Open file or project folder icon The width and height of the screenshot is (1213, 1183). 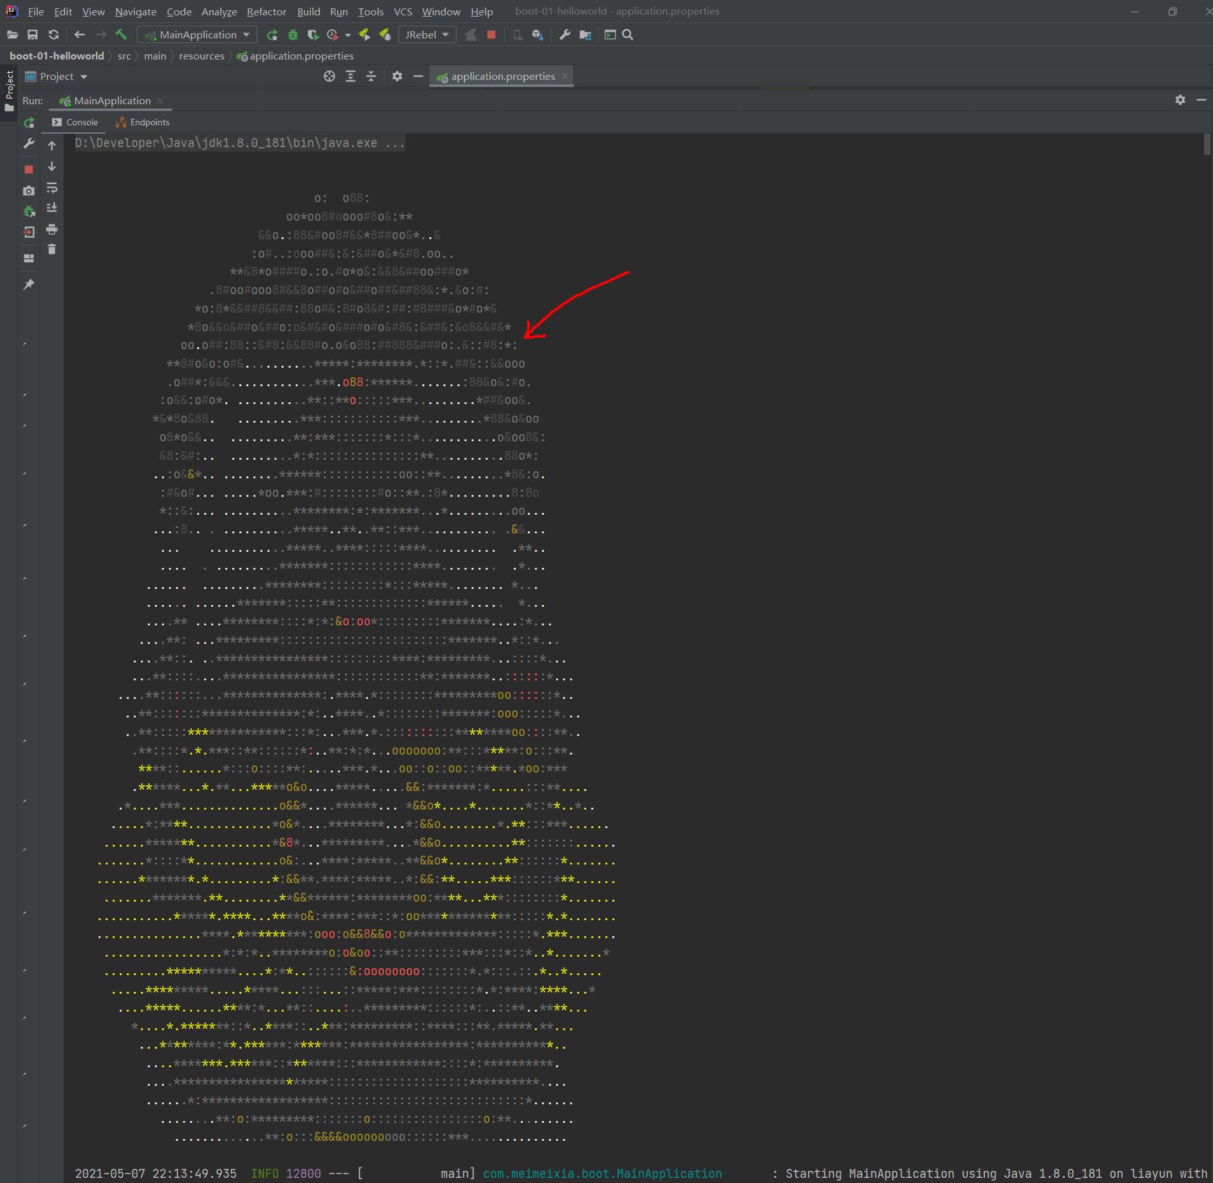coord(12,35)
